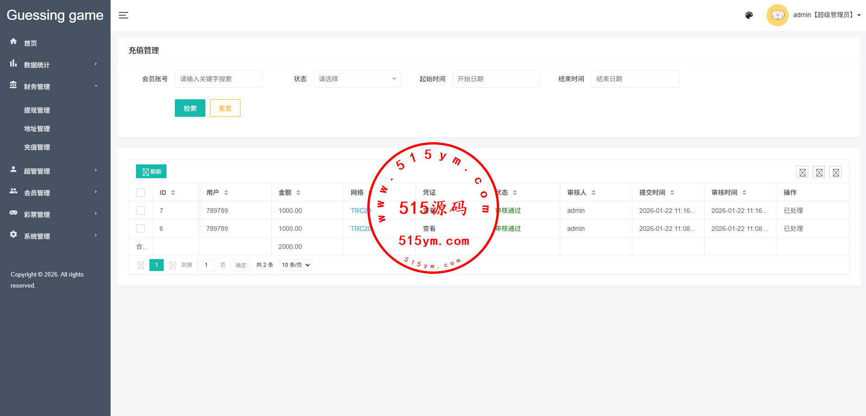Open the theme palette icon
Screen dimensions: 866x416
coord(749,15)
